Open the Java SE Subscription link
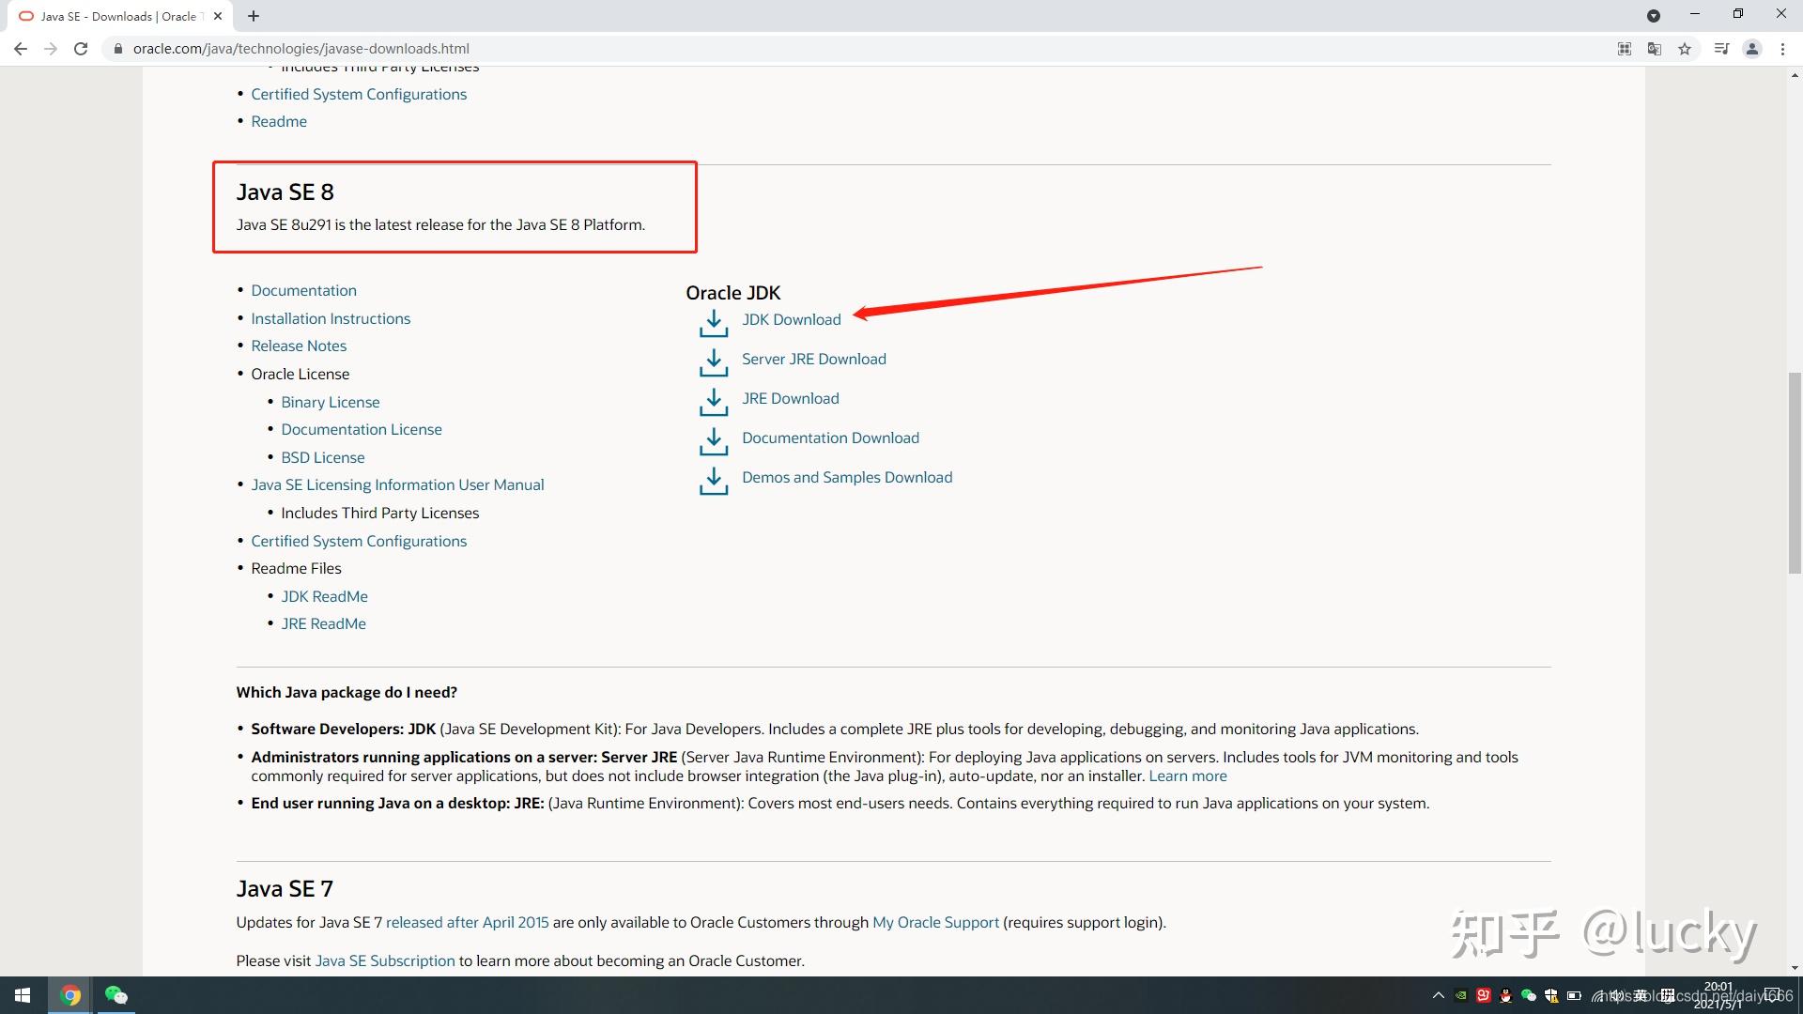 coord(385,960)
